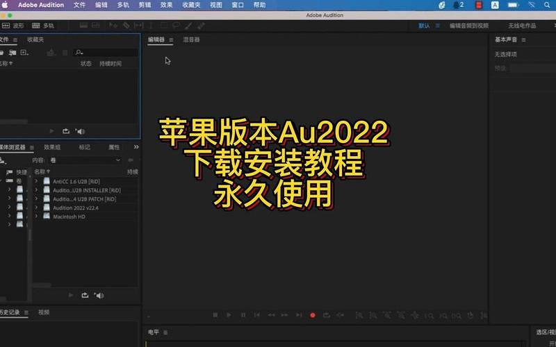Open the 视频 tab
The width and height of the screenshot is (556, 347).
(44, 312)
